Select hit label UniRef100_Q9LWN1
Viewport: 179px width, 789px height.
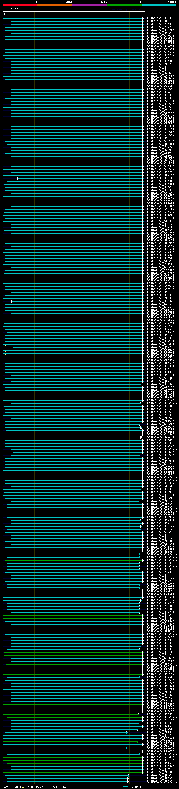pyautogui.click(x=161, y=98)
